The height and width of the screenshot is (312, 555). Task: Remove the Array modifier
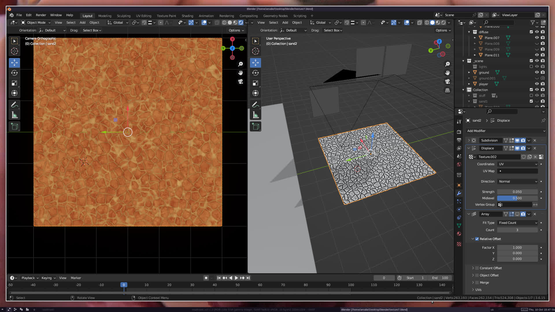click(x=535, y=214)
